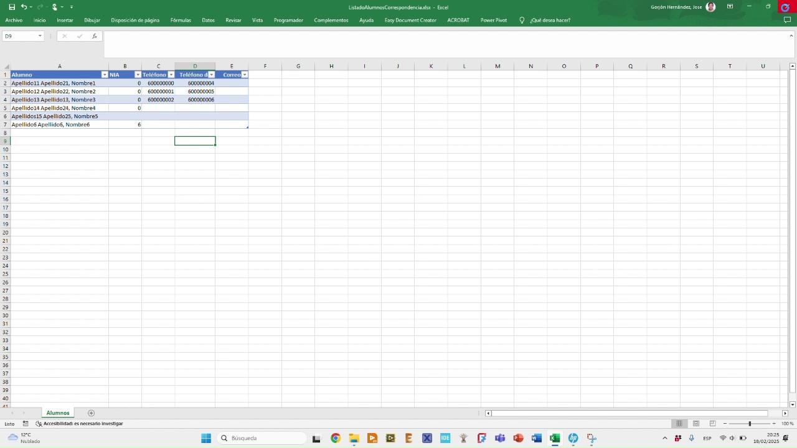Open the HP app from the taskbar
Image resolution: width=797 pixels, height=448 pixels.
tap(573, 438)
